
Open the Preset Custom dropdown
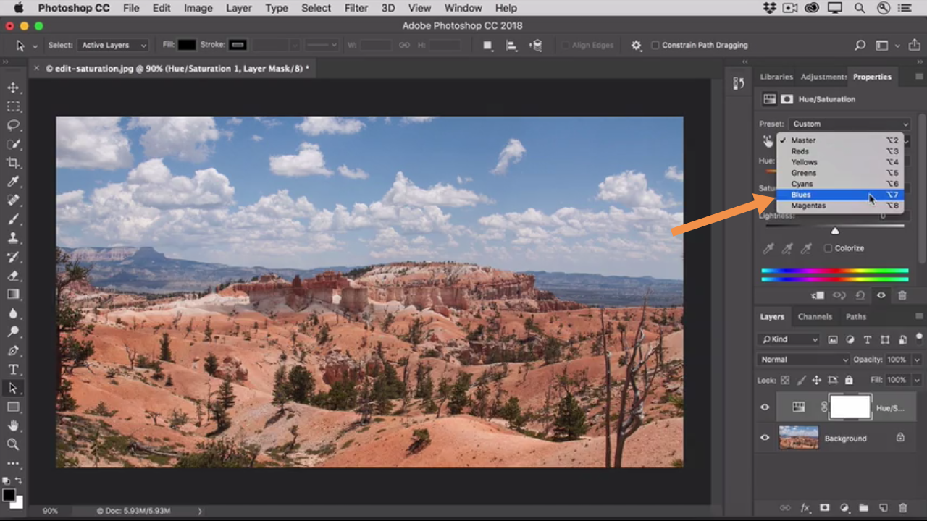click(x=849, y=124)
